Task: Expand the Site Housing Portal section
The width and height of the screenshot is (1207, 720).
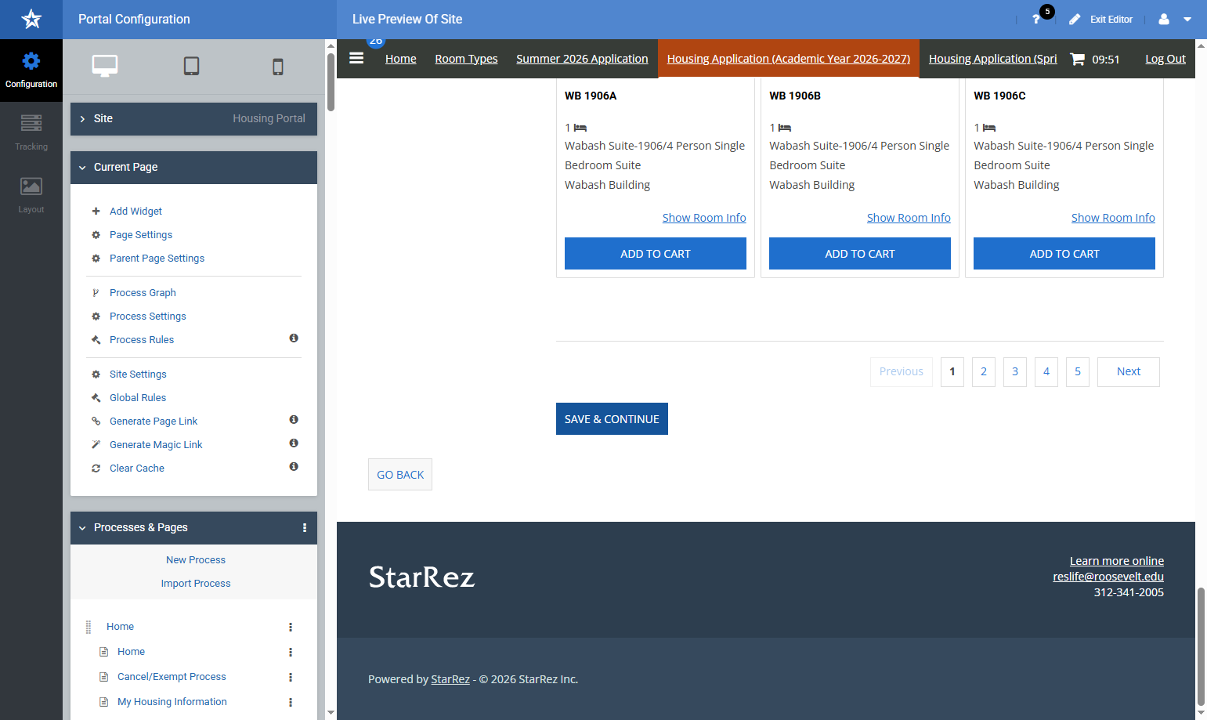Action: click(x=193, y=118)
